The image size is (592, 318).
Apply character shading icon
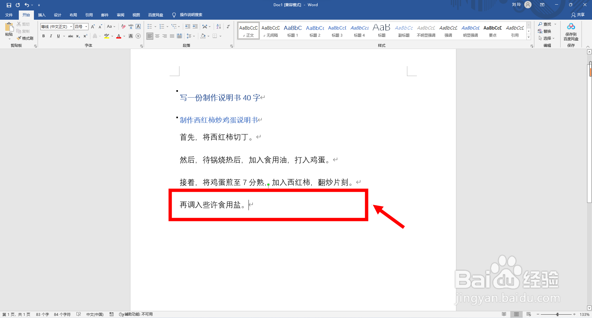pos(131,36)
